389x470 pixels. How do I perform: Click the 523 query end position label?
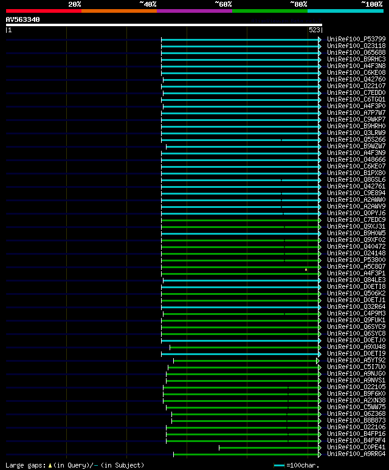pos(314,30)
